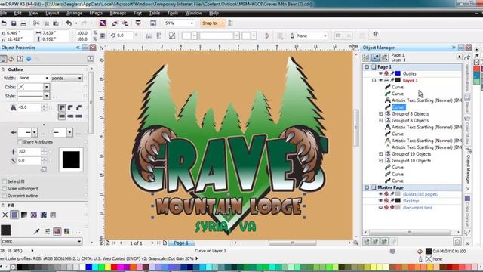Click the blue Summary tab icon in Object Properties
Image resolution: width=483 pixels, height=272 pixels.
click(x=29, y=59)
